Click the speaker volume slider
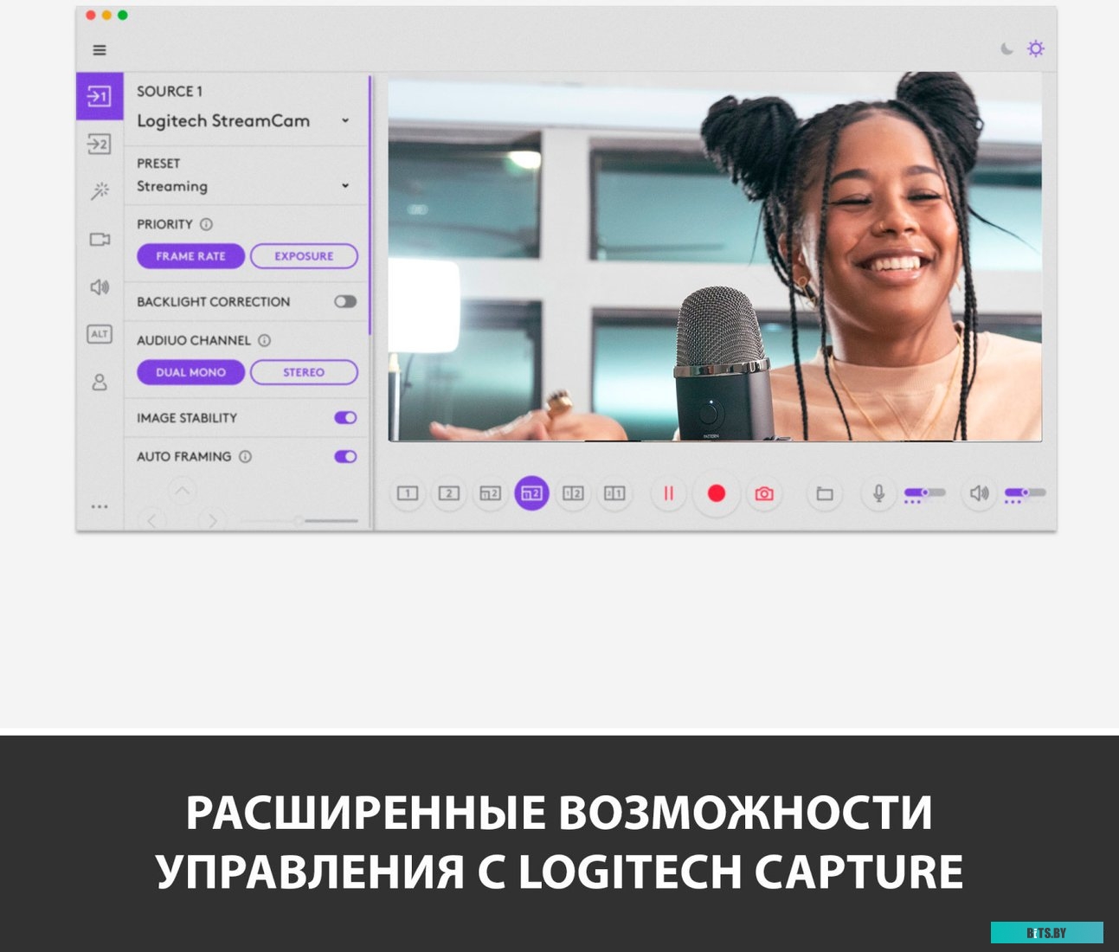Viewport: 1119px width, 952px height. pyautogui.click(x=1025, y=492)
